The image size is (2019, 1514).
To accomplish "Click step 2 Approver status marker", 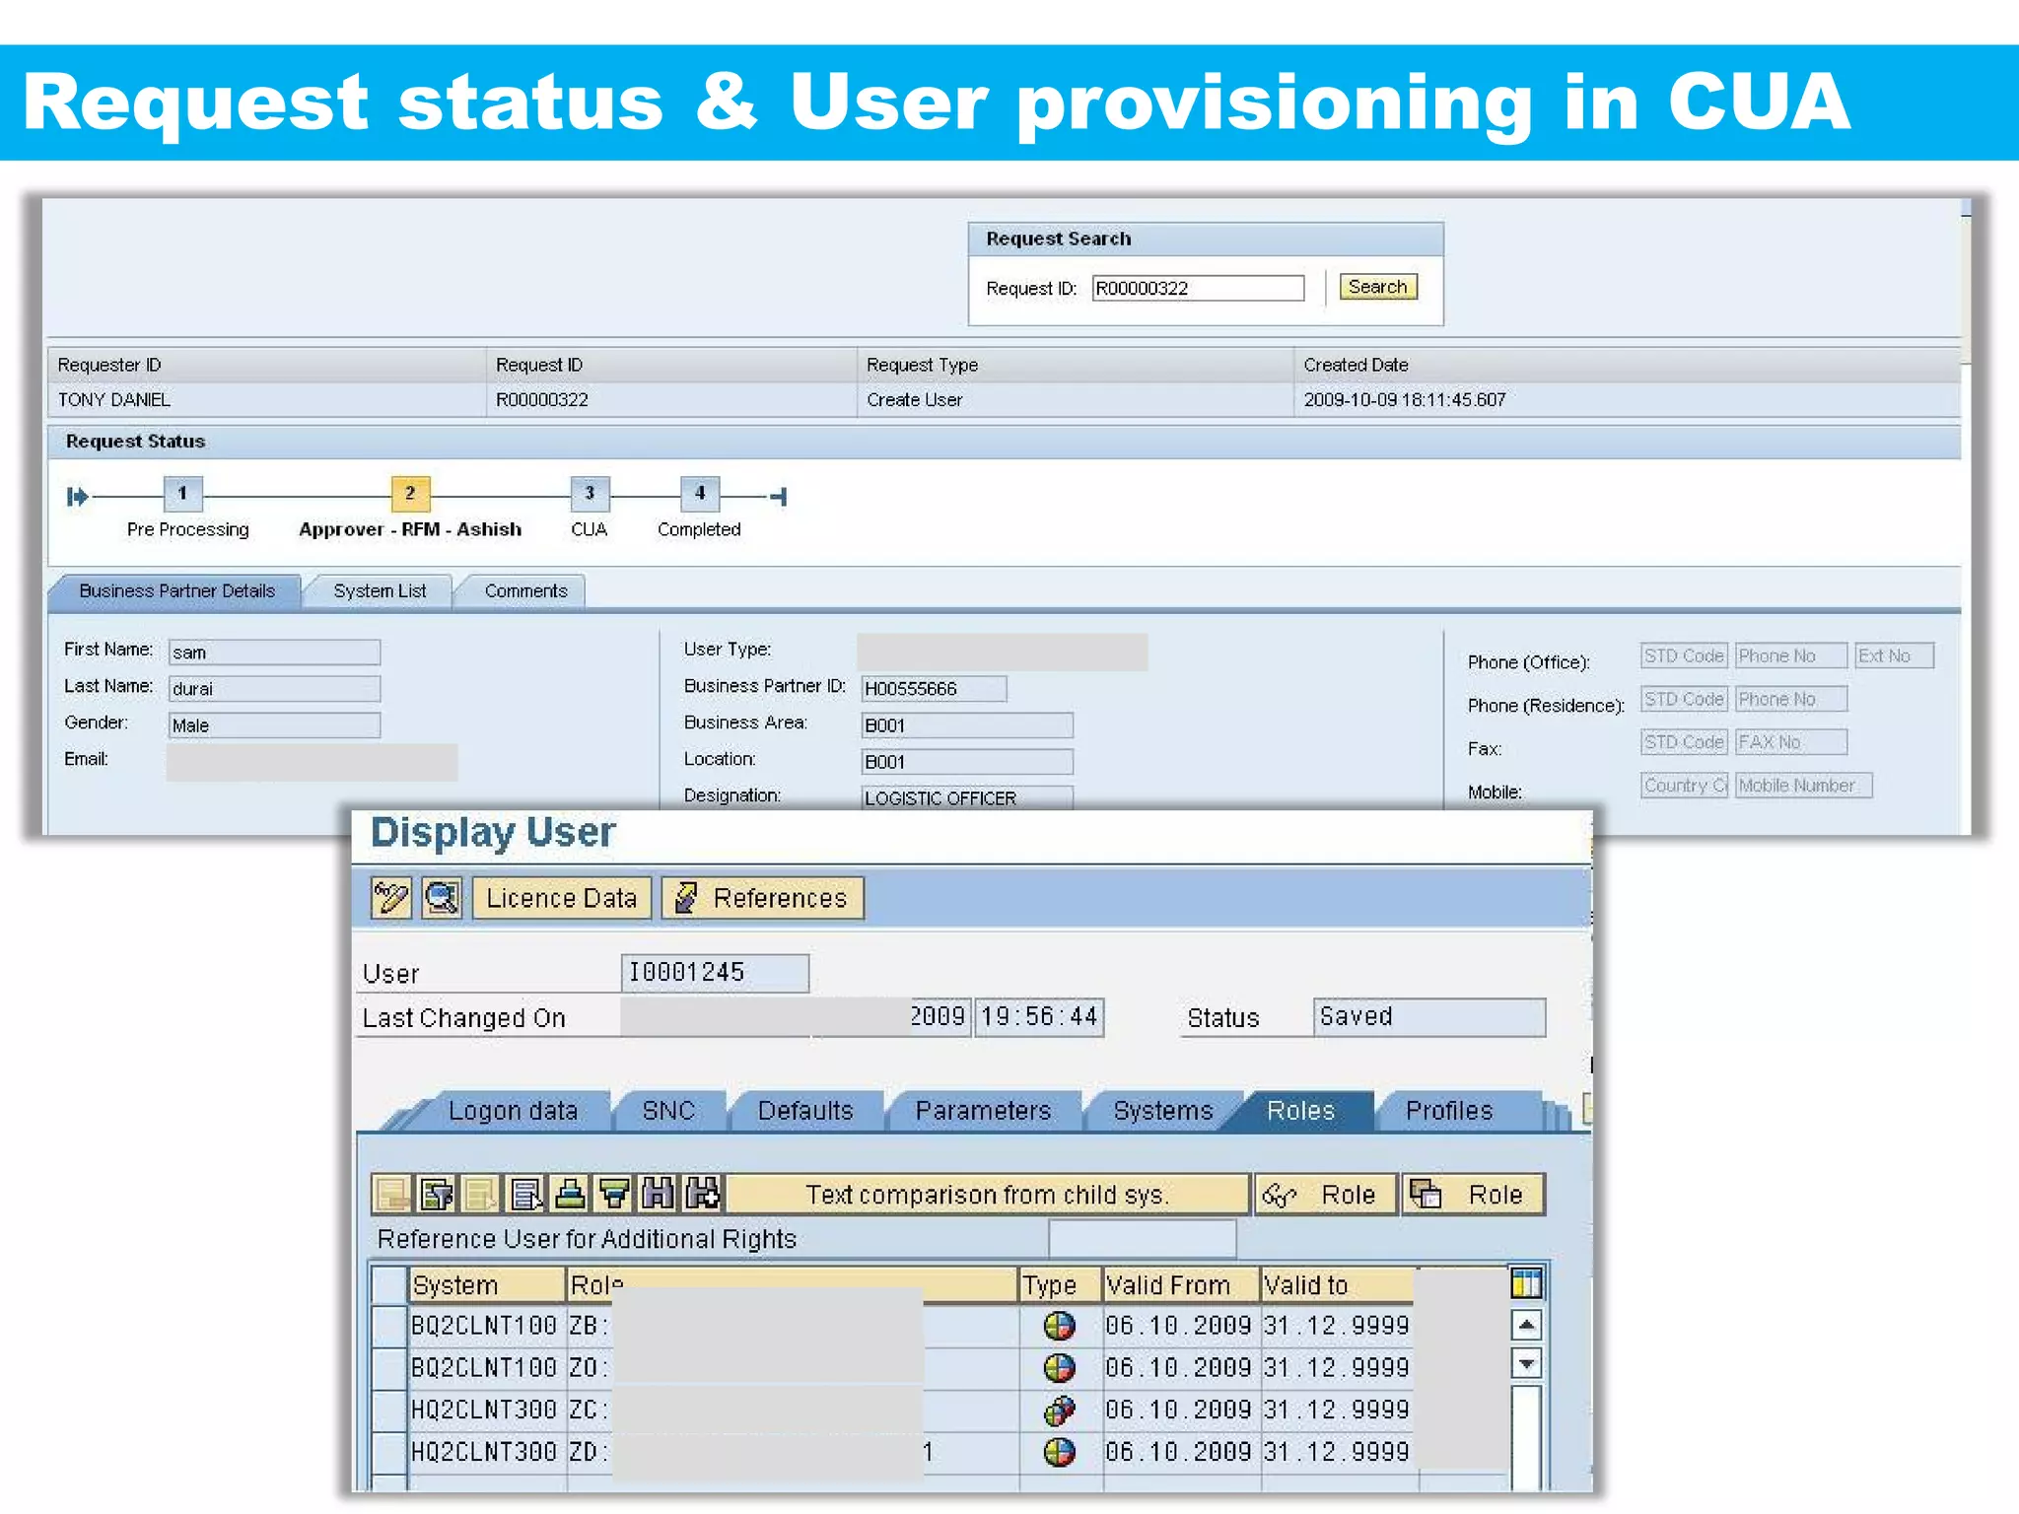I will pos(410,493).
